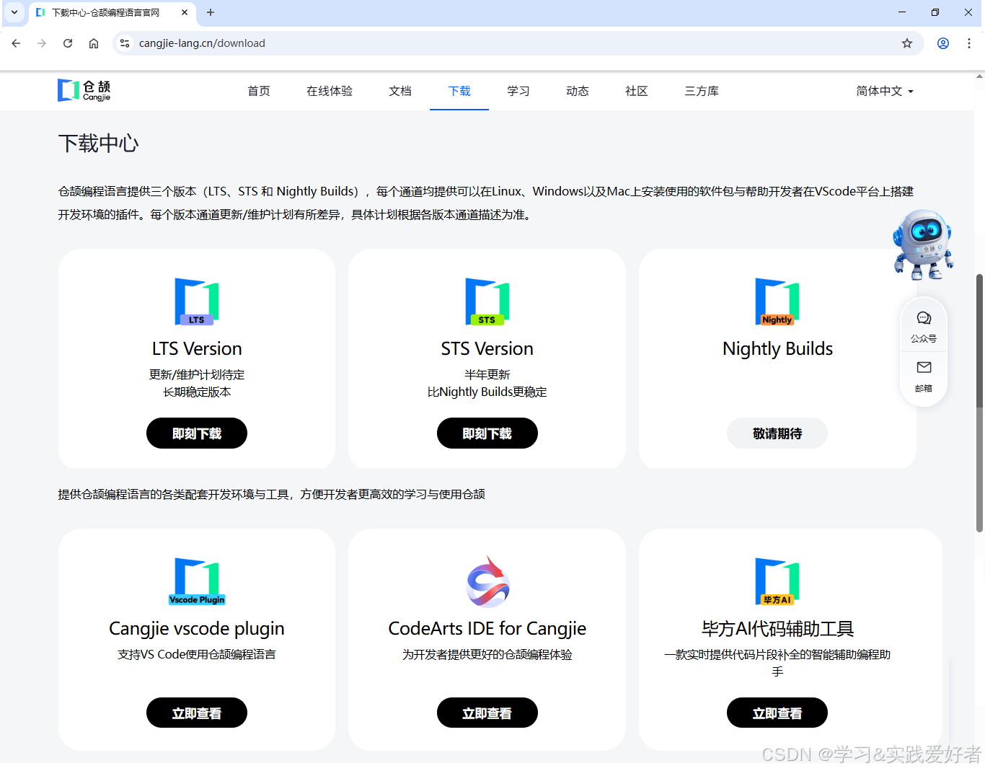Image resolution: width=985 pixels, height=771 pixels.
Task: Click 为开发者提供更好的仓颉编程体验 text
Action: click(487, 655)
